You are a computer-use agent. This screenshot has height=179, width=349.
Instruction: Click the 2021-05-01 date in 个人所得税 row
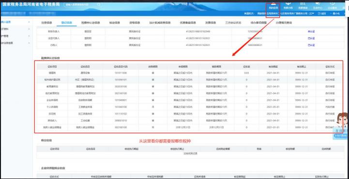[273, 107]
